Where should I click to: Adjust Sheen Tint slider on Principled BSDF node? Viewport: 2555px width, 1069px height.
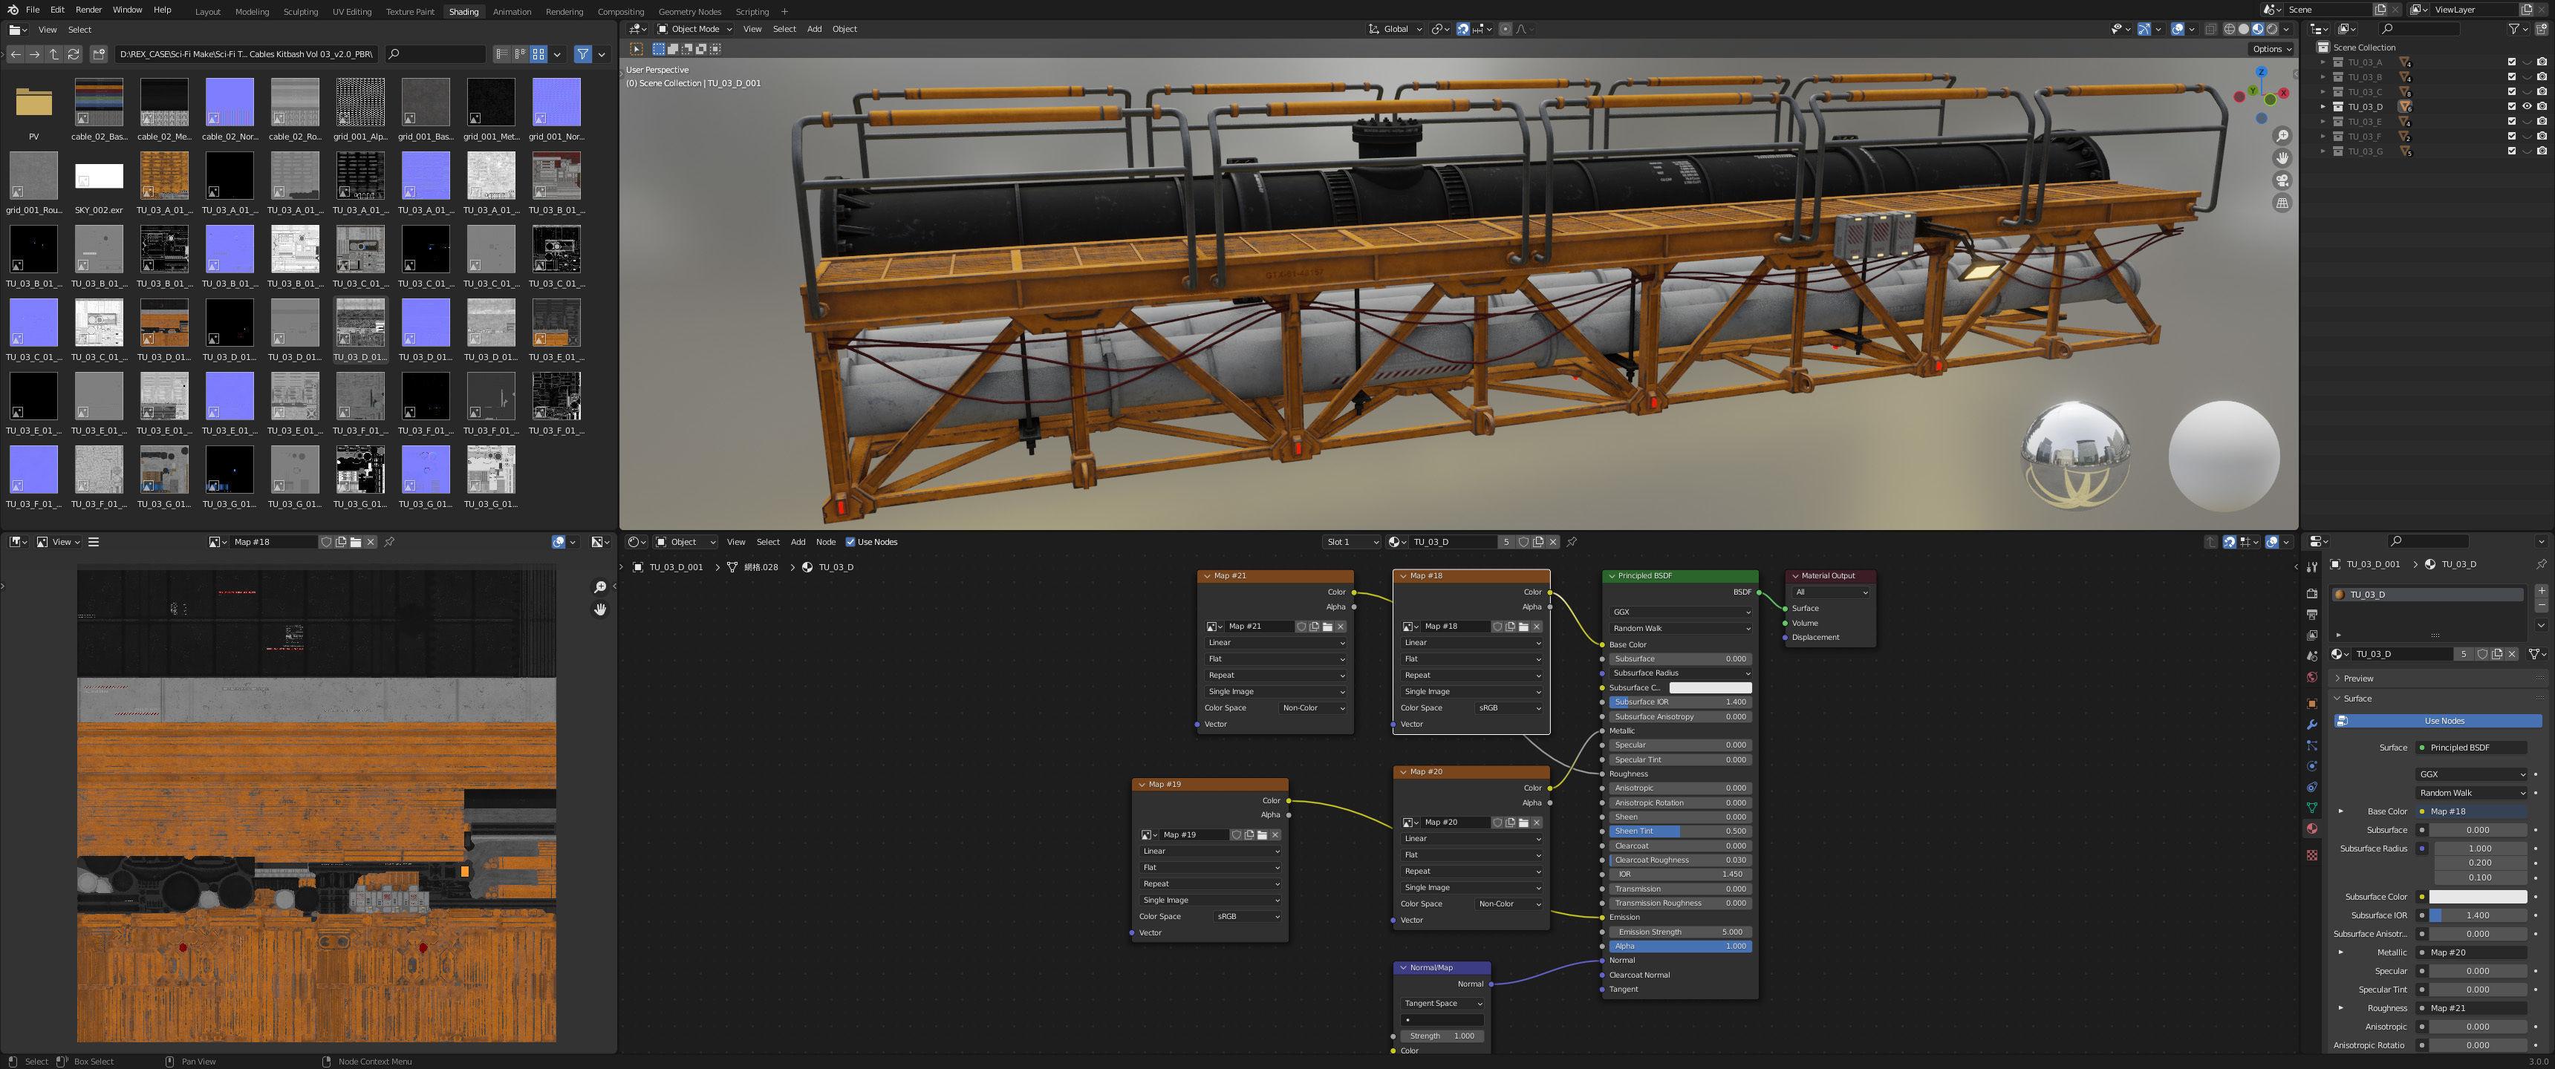[x=1680, y=832]
